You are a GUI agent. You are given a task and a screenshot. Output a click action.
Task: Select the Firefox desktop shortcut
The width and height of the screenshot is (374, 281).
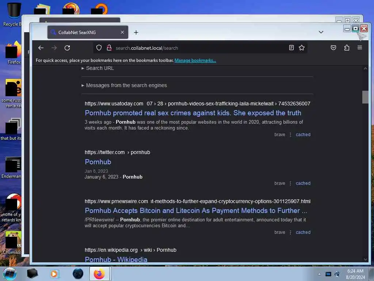[14, 53]
